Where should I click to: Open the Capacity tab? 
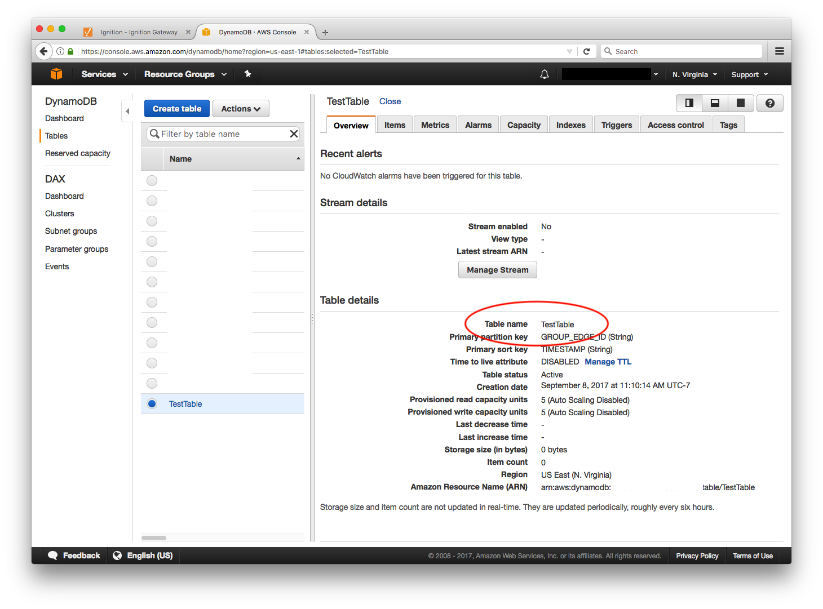(524, 125)
